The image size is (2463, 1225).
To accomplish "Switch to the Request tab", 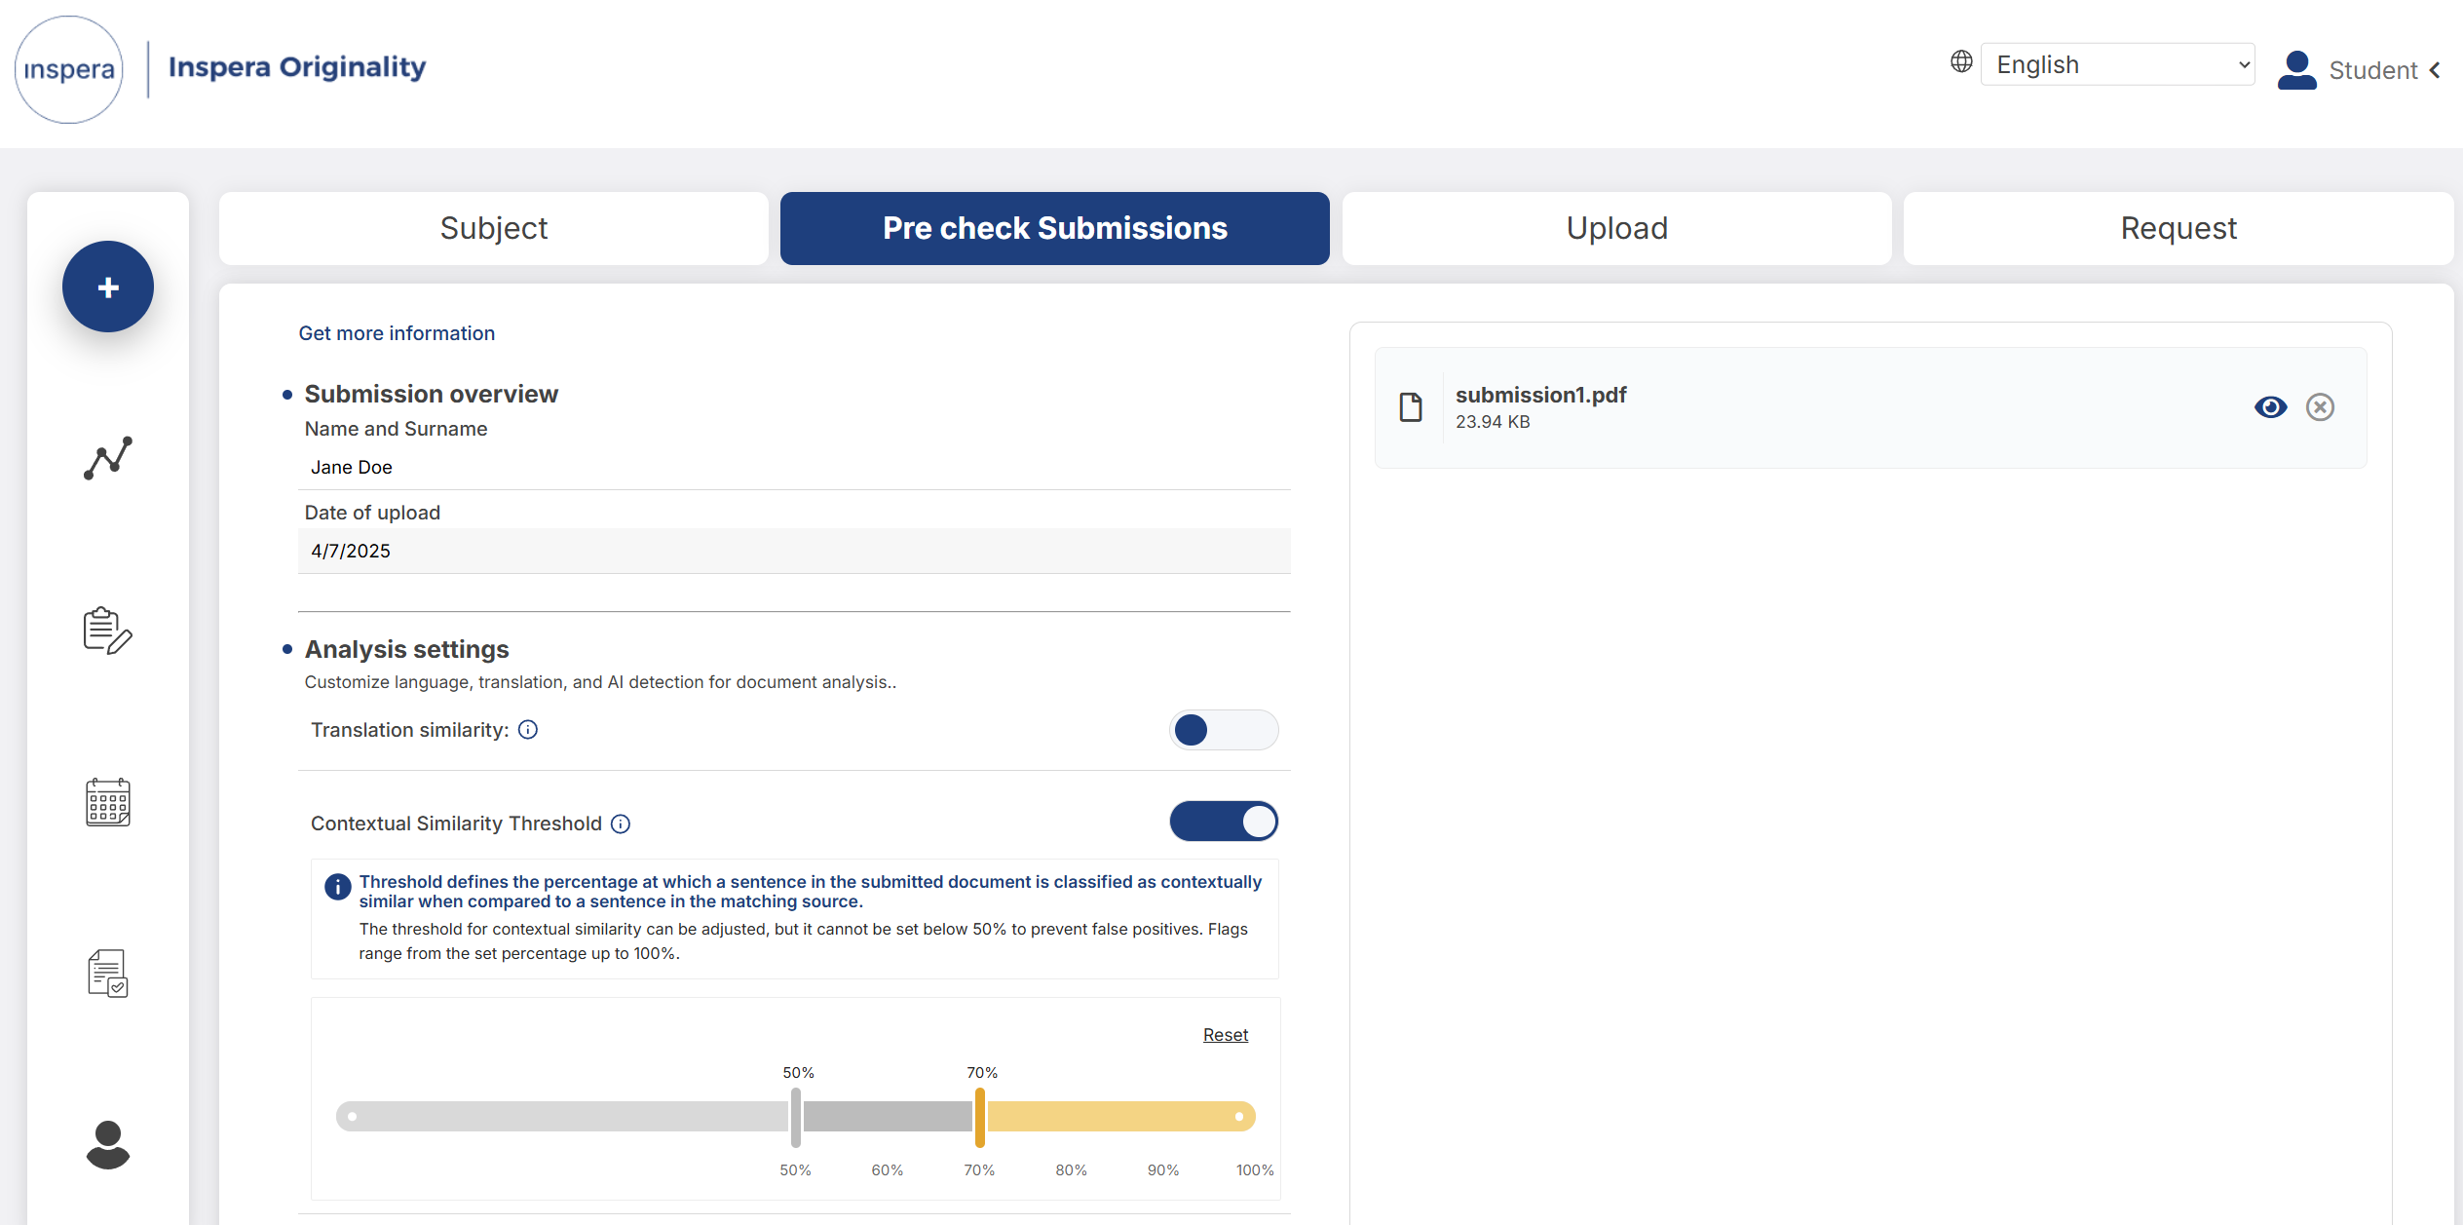I will coord(2179,228).
